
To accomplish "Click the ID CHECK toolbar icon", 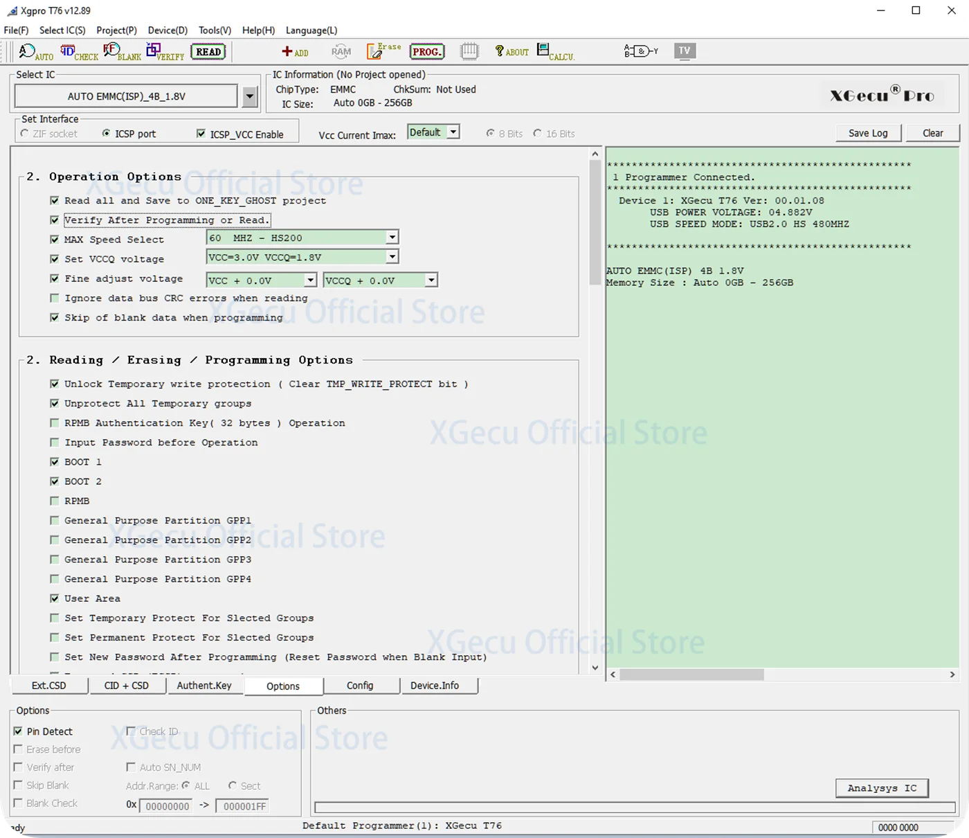I will (78, 52).
